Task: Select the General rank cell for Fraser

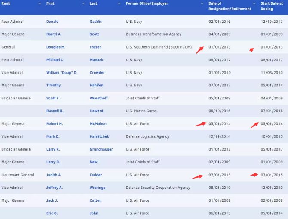Action: pyautogui.click(x=8, y=47)
